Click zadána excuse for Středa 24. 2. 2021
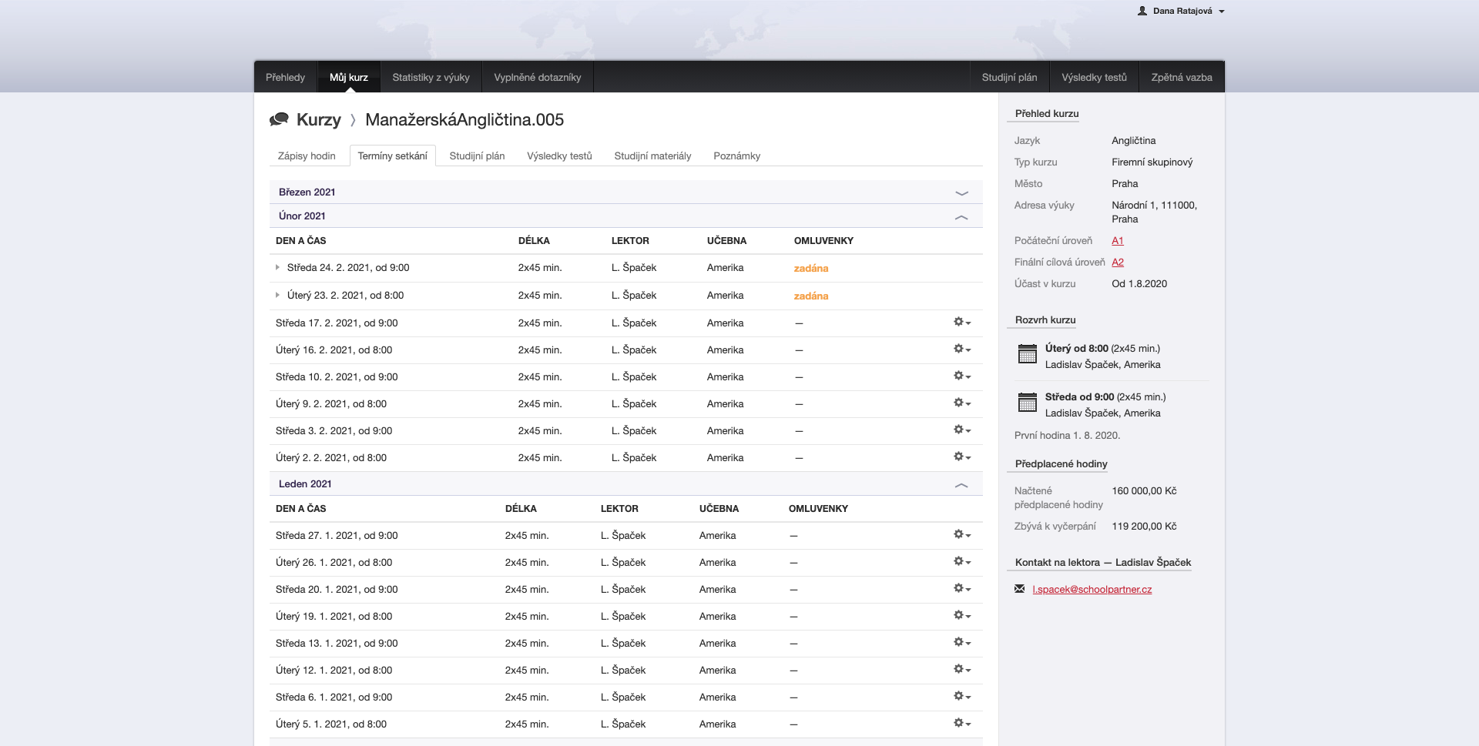This screenshot has width=1479, height=746. (x=811, y=268)
